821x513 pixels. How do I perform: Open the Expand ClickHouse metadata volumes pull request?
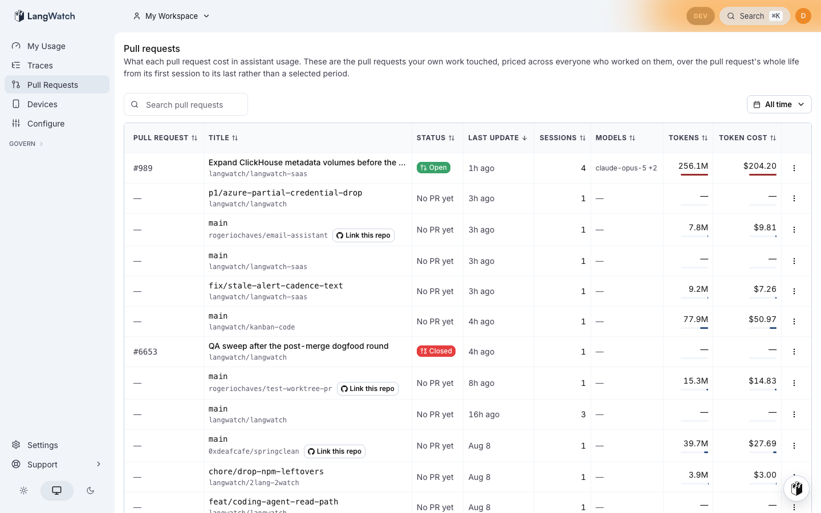click(x=307, y=162)
